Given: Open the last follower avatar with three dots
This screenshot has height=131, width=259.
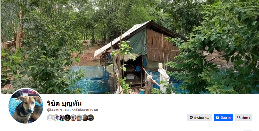Looking at the screenshot, I should (91, 118).
